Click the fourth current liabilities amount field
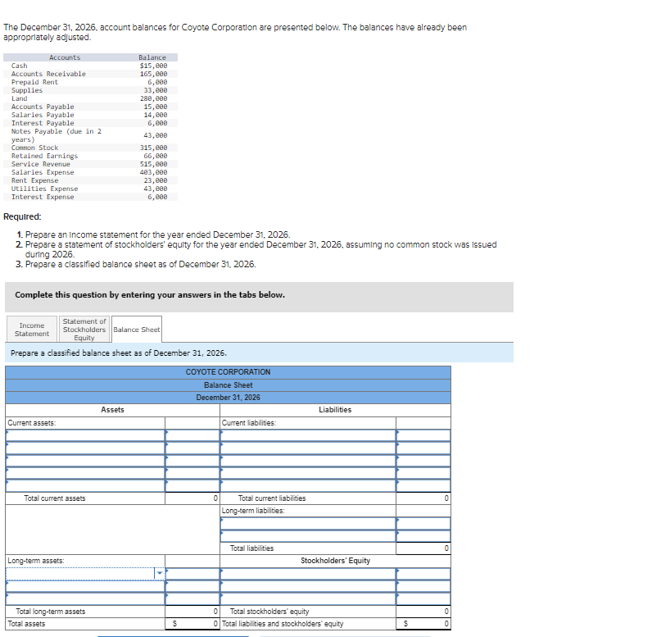Image resolution: width=652 pixels, height=637 pixels. point(423,473)
